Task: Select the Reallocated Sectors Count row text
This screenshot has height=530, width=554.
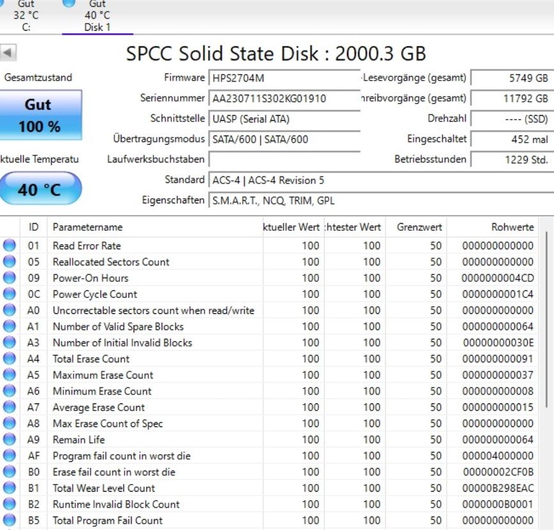Action: (111, 262)
